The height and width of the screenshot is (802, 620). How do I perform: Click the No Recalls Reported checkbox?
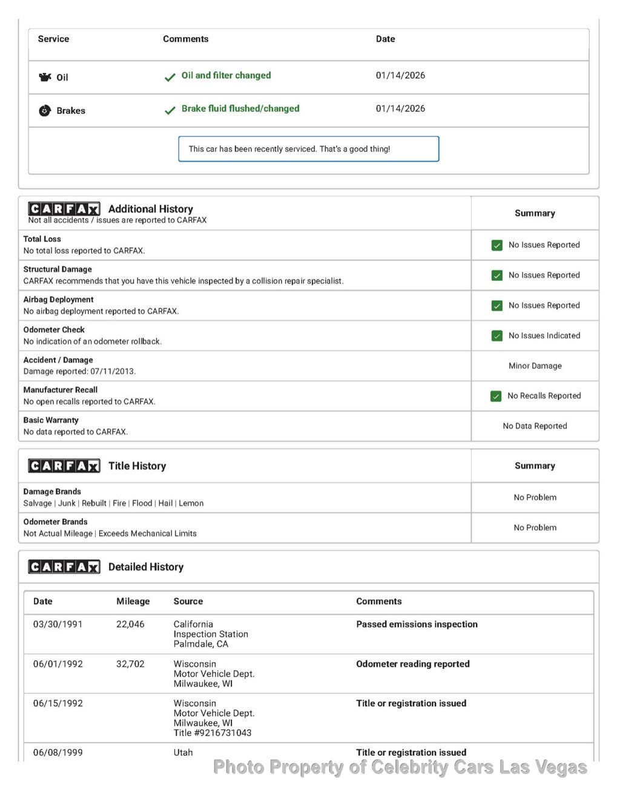tap(496, 396)
